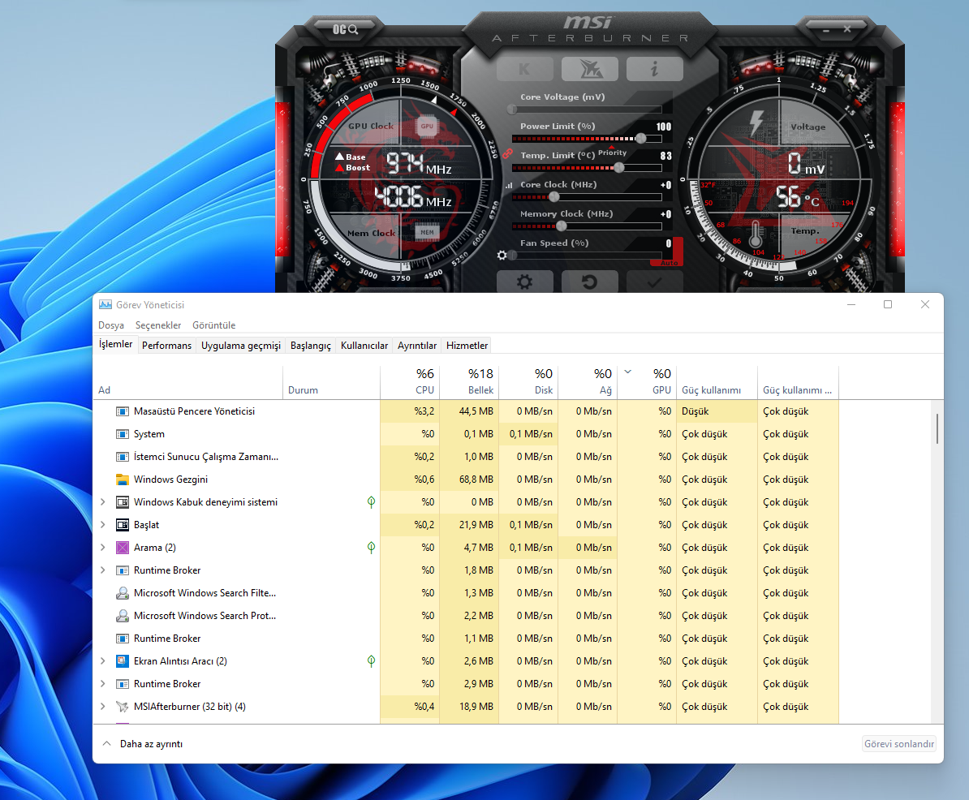Click the Microsoft Windows Search Filte... icon
The height and width of the screenshot is (800, 969).
tap(123, 593)
